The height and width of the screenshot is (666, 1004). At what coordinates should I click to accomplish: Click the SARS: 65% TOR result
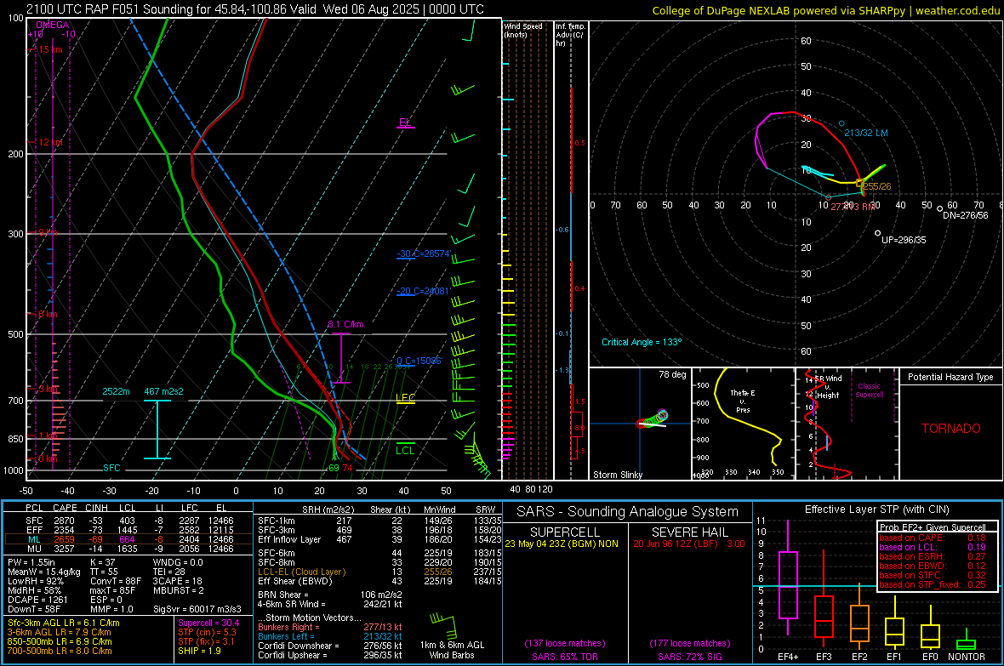pyautogui.click(x=564, y=657)
